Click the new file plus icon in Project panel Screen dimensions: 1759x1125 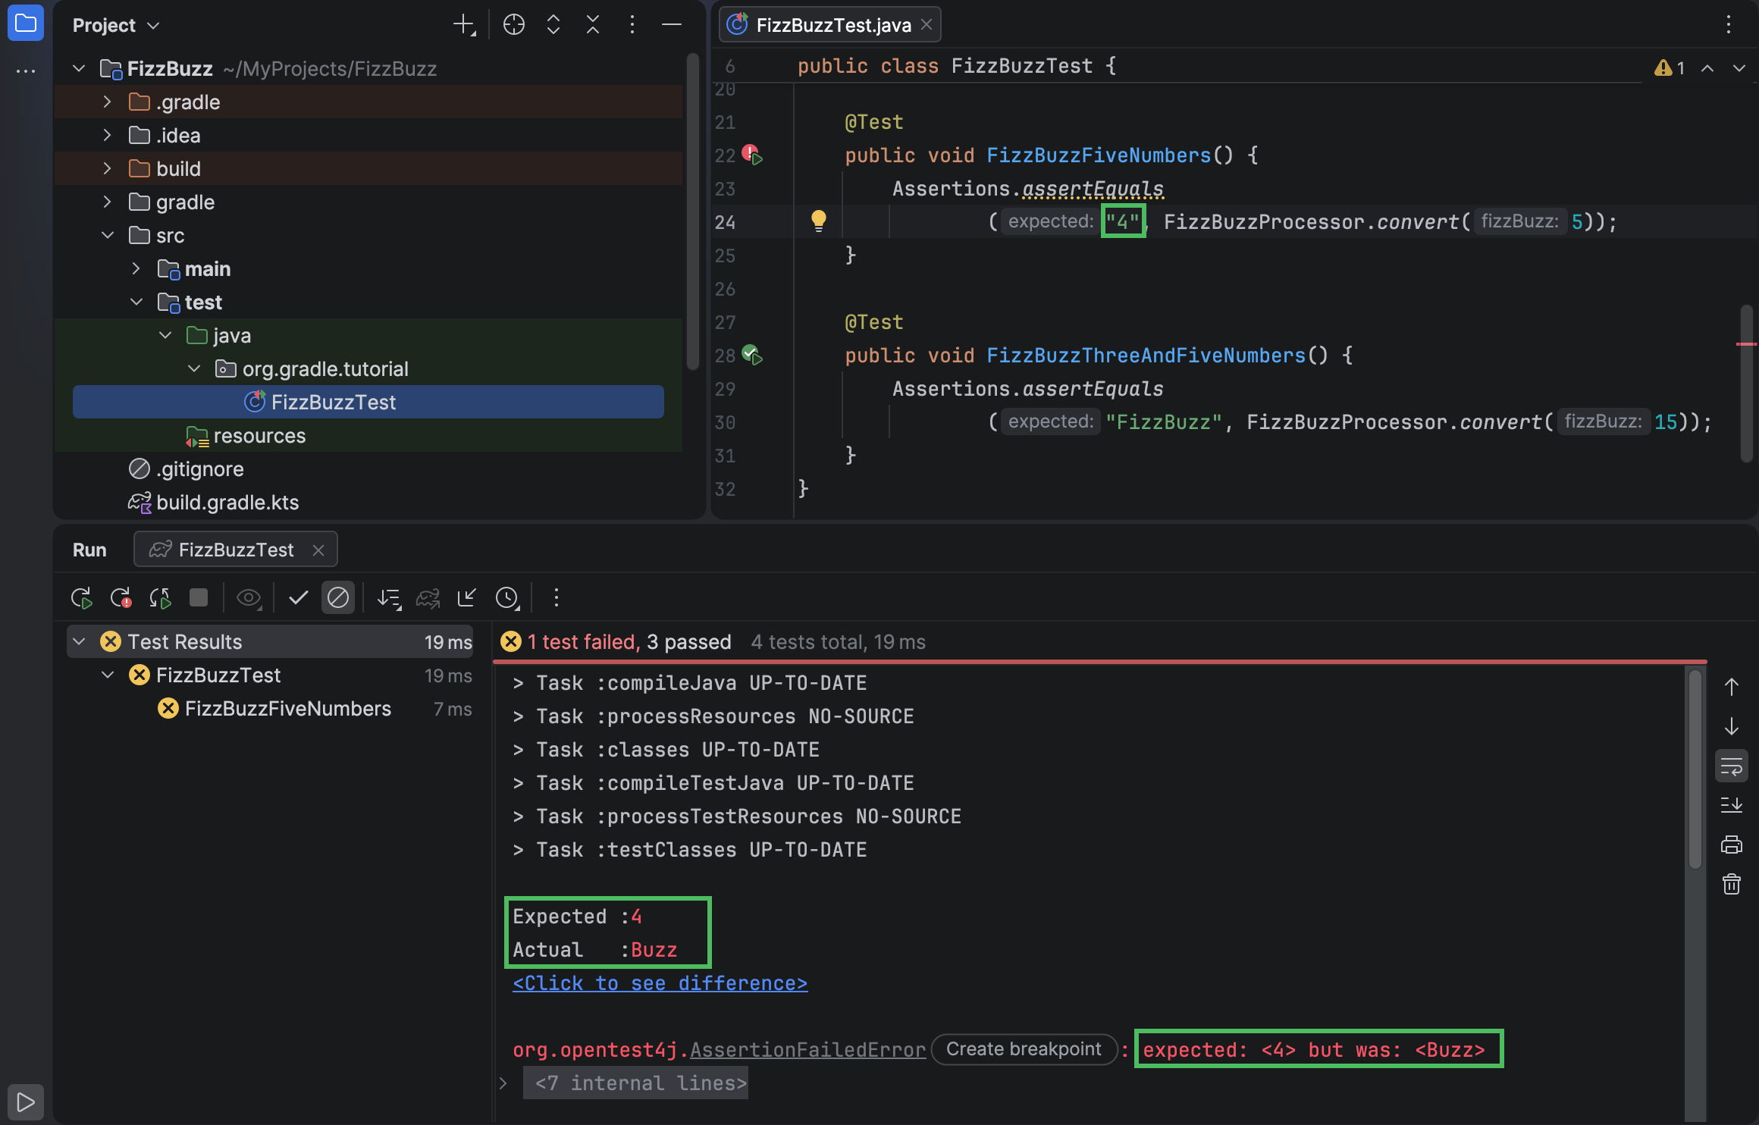(464, 25)
